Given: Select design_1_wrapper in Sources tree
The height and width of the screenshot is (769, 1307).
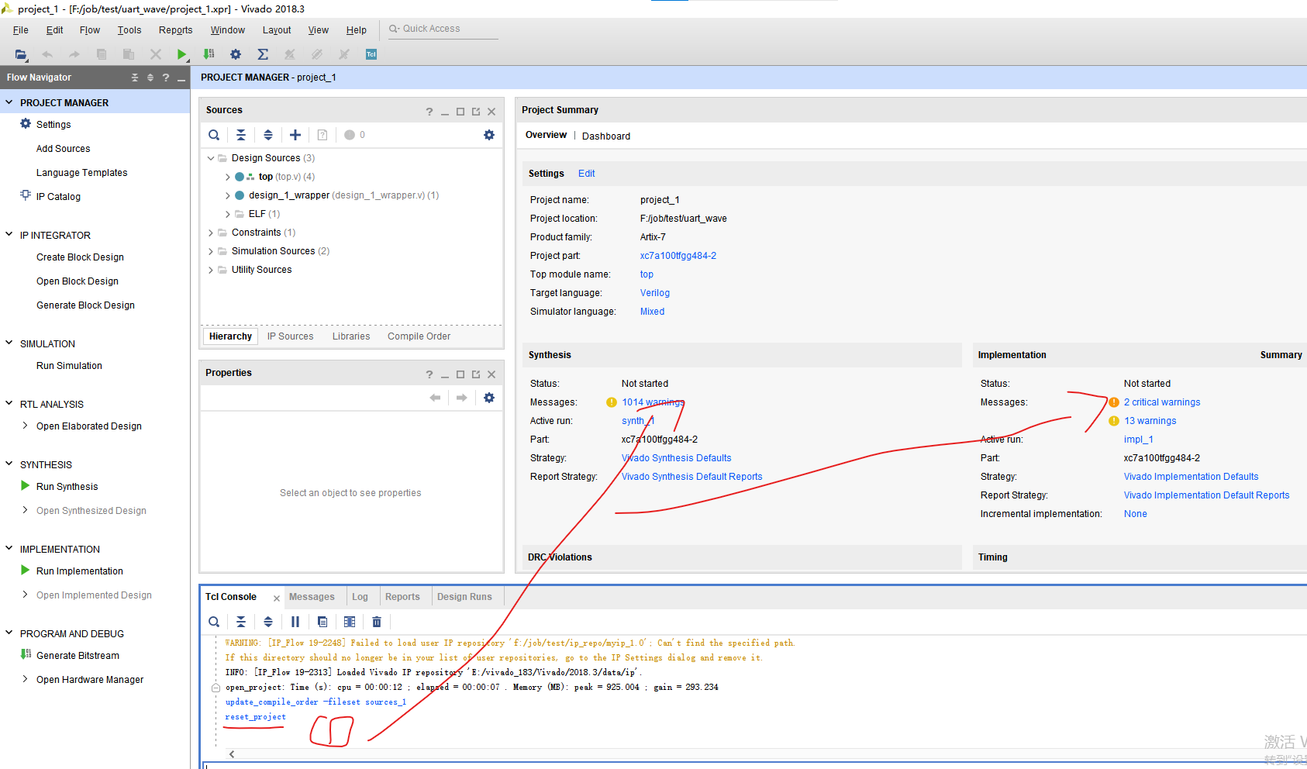Looking at the screenshot, I should click(x=289, y=195).
